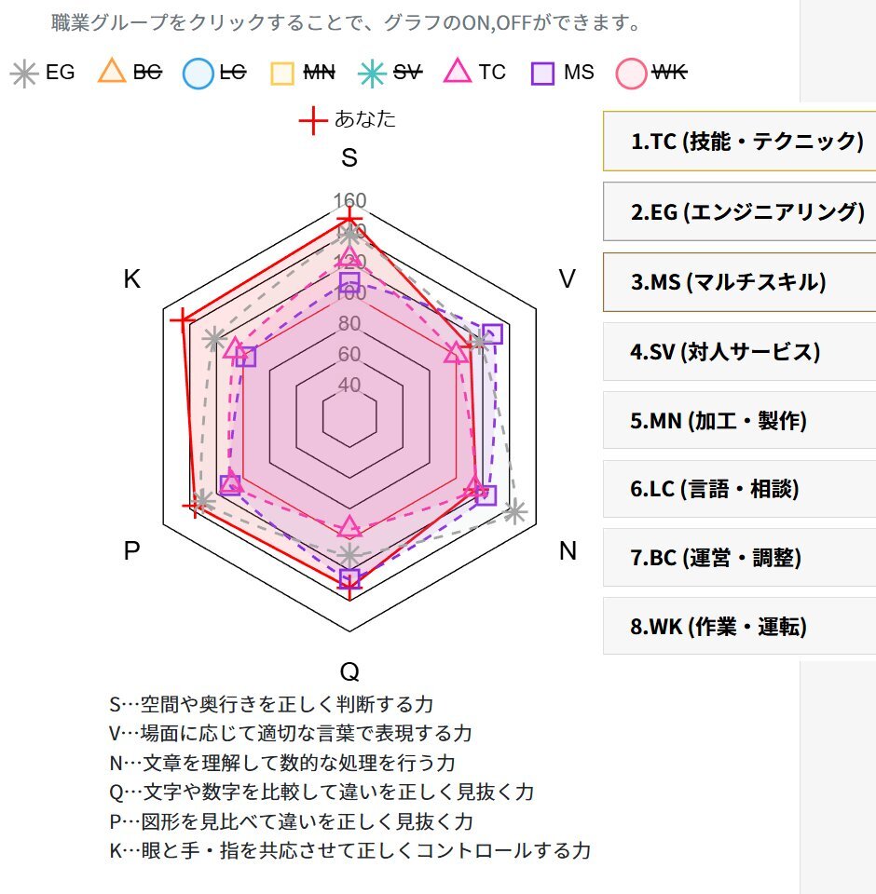Click the yellow square MN legend icon

[x=284, y=73]
